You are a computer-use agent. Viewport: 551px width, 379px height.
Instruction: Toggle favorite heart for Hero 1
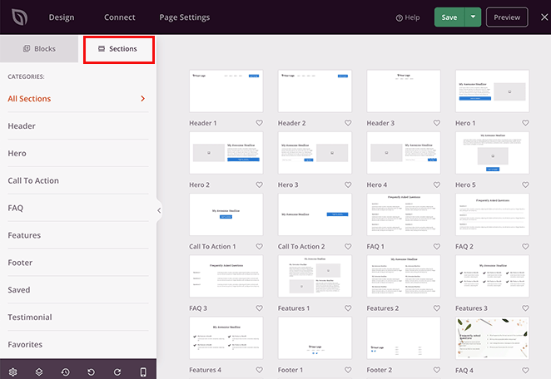click(x=525, y=123)
